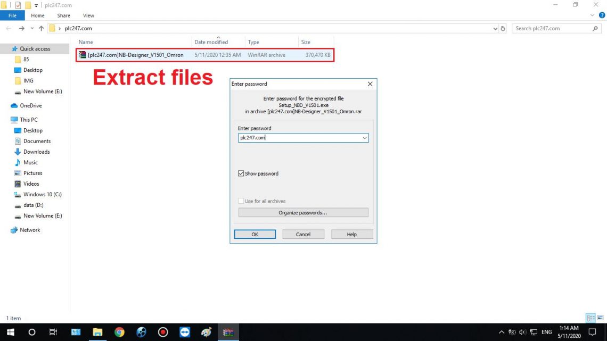Expand the address bar history dropdown
This screenshot has width=607, height=341.
(495, 28)
